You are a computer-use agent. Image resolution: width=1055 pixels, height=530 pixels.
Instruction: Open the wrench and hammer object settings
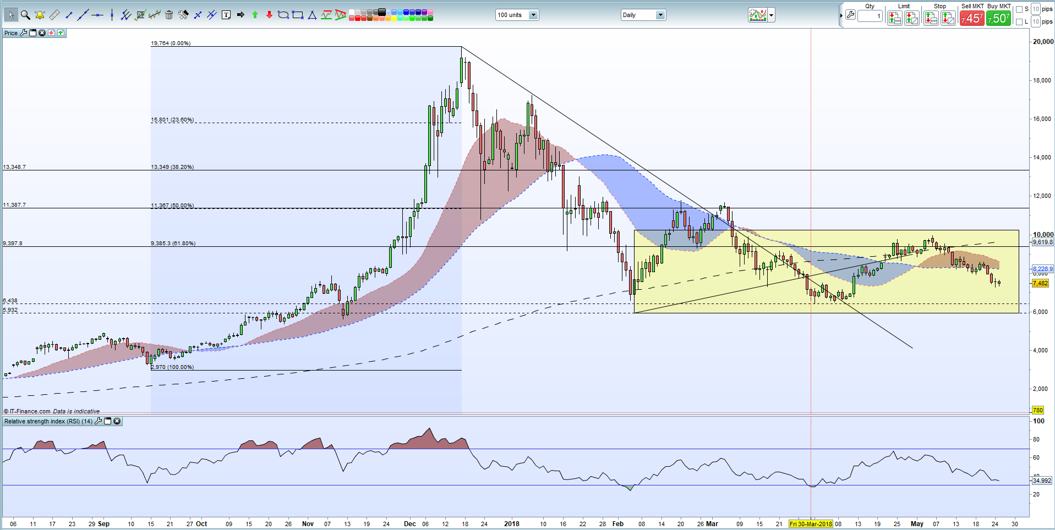(x=183, y=15)
